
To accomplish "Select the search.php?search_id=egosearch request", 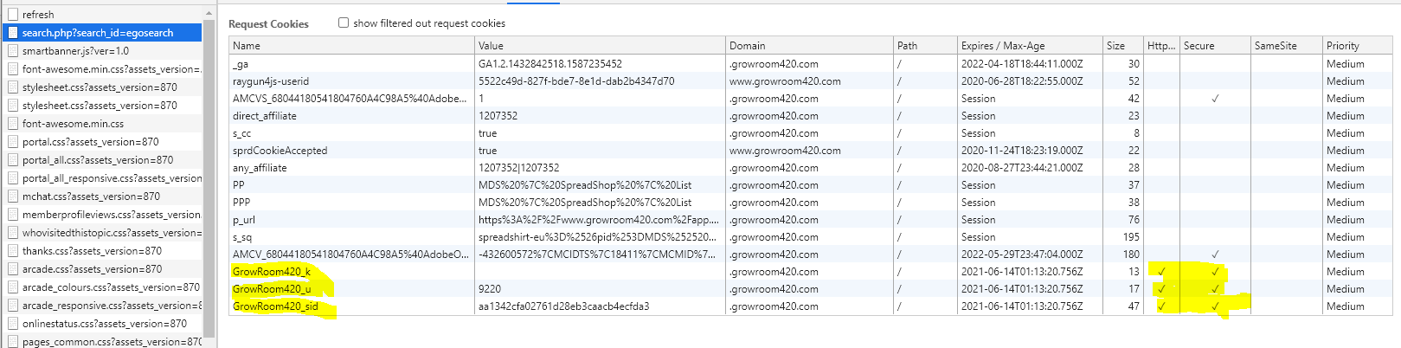I will [98, 33].
